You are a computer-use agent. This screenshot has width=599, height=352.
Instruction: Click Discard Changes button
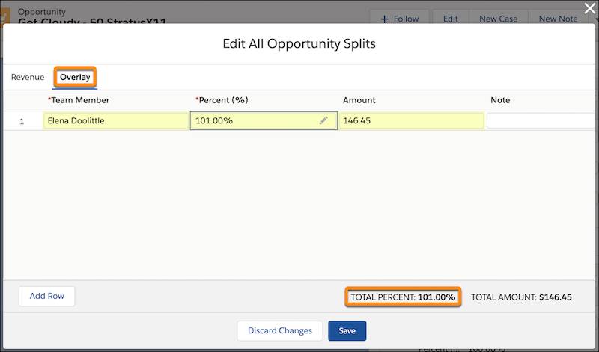(x=279, y=330)
